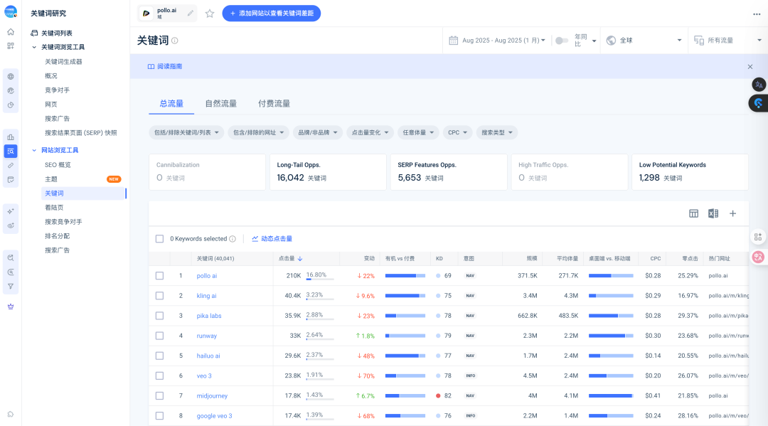Select checkbox for pollo ai row
The height and width of the screenshot is (426, 768).
coord(160,276)
